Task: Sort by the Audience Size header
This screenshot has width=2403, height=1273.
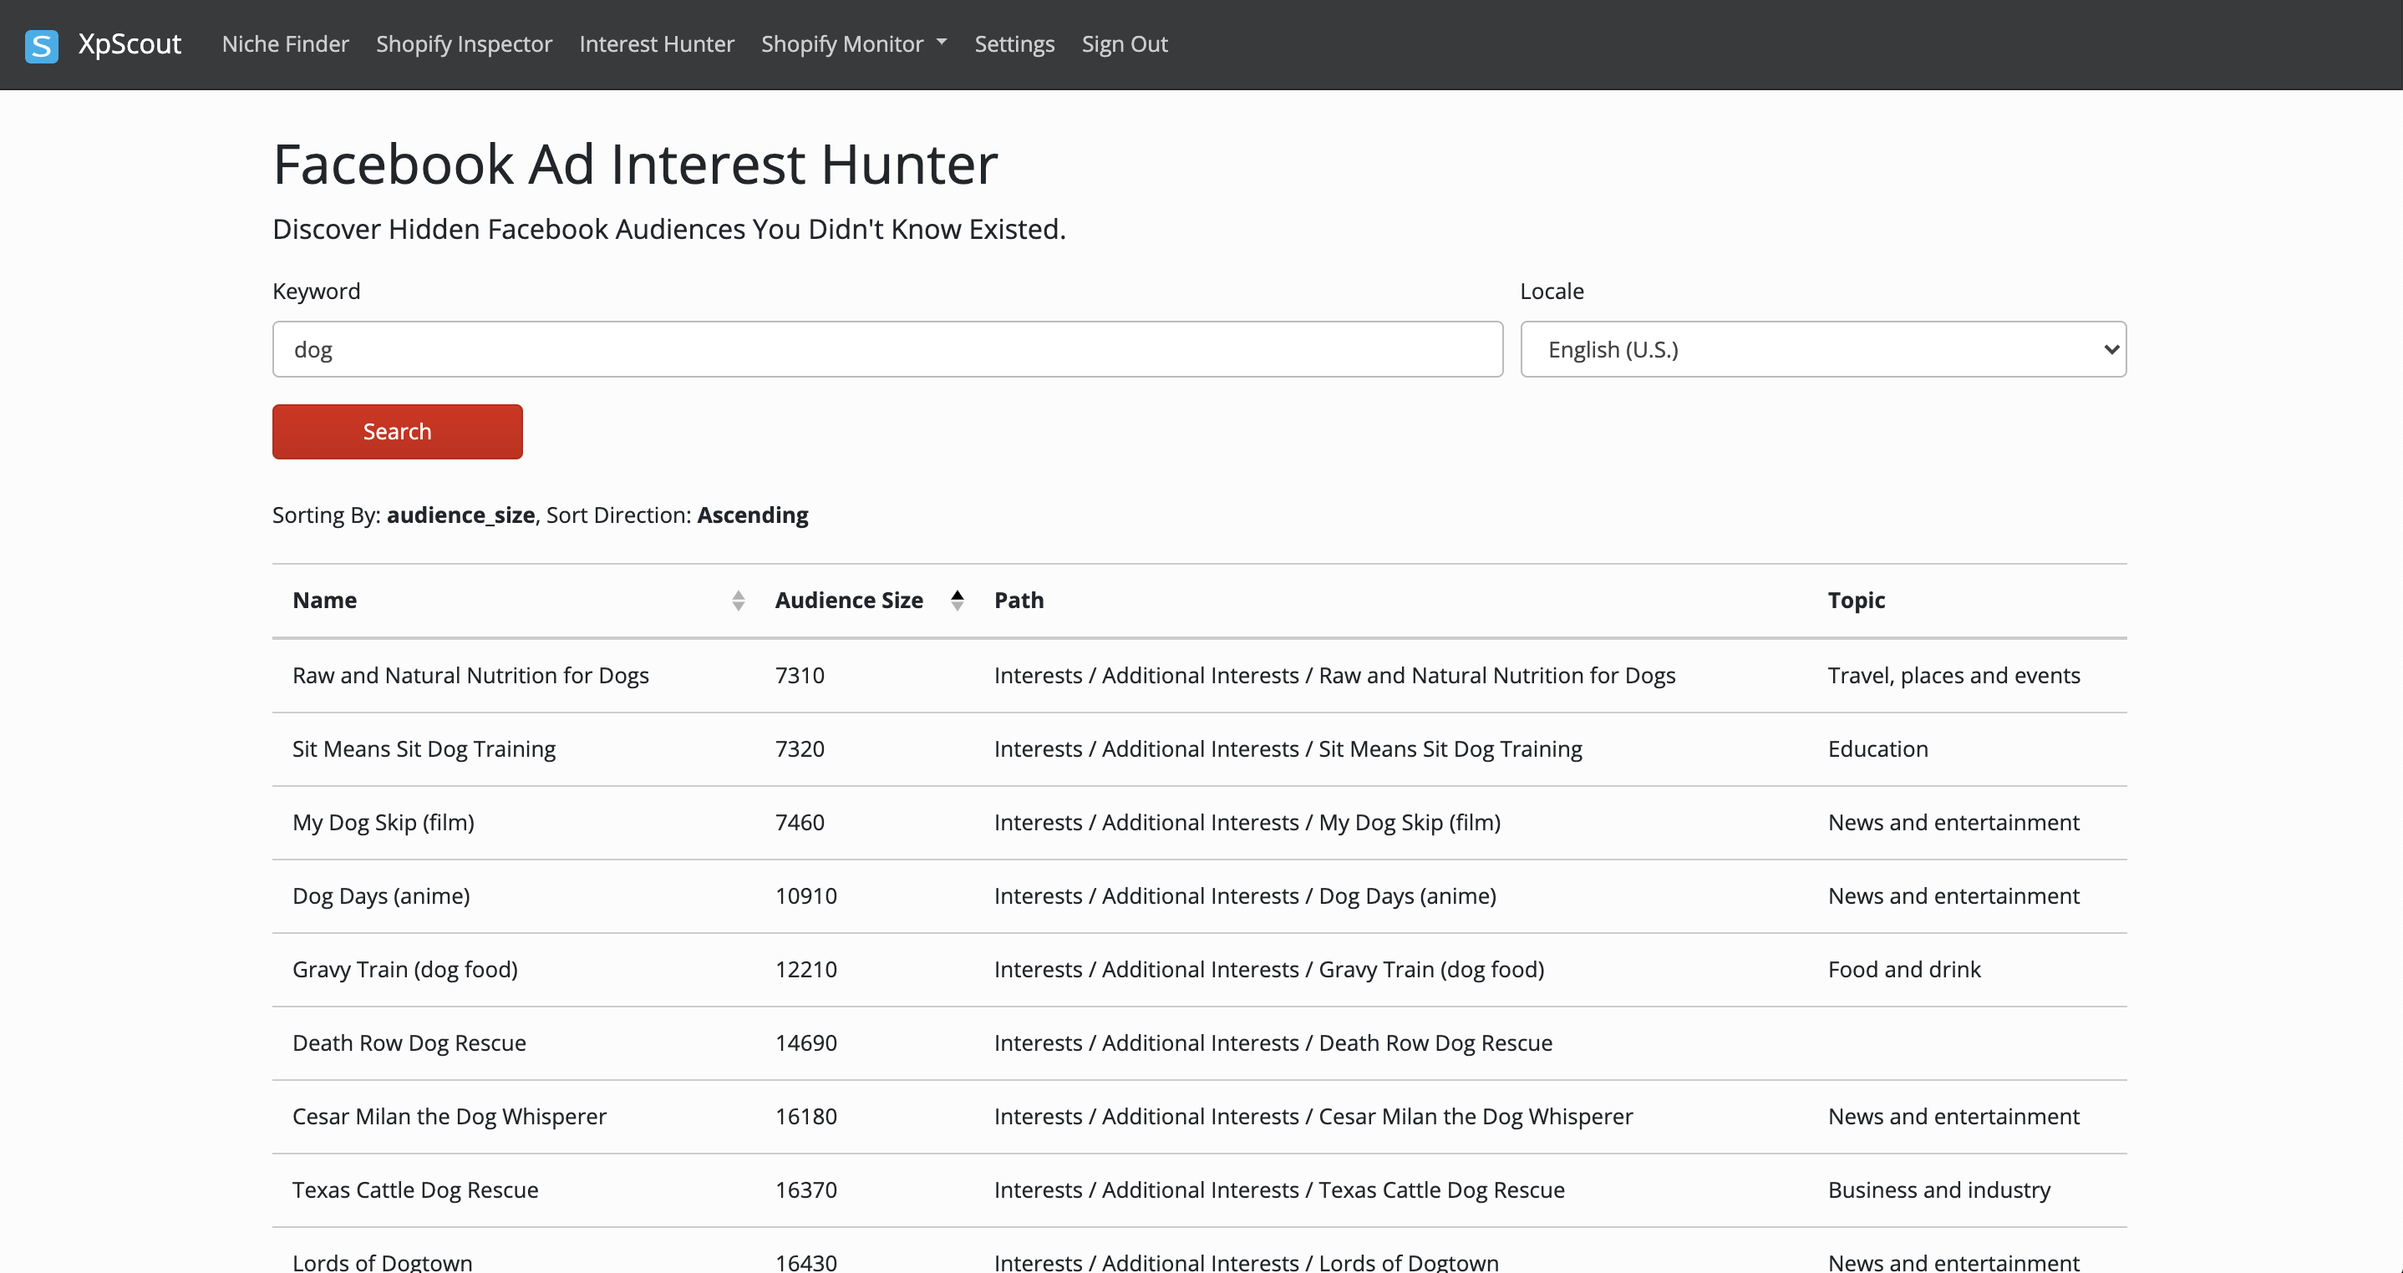Action: 849,601
